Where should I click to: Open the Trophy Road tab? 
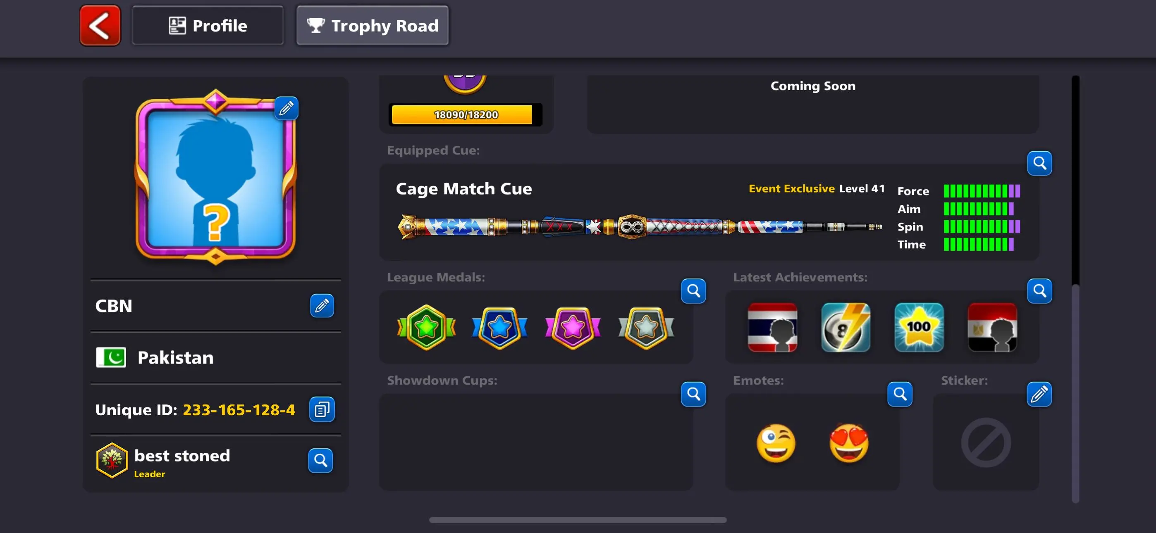[x=373, y=26]
